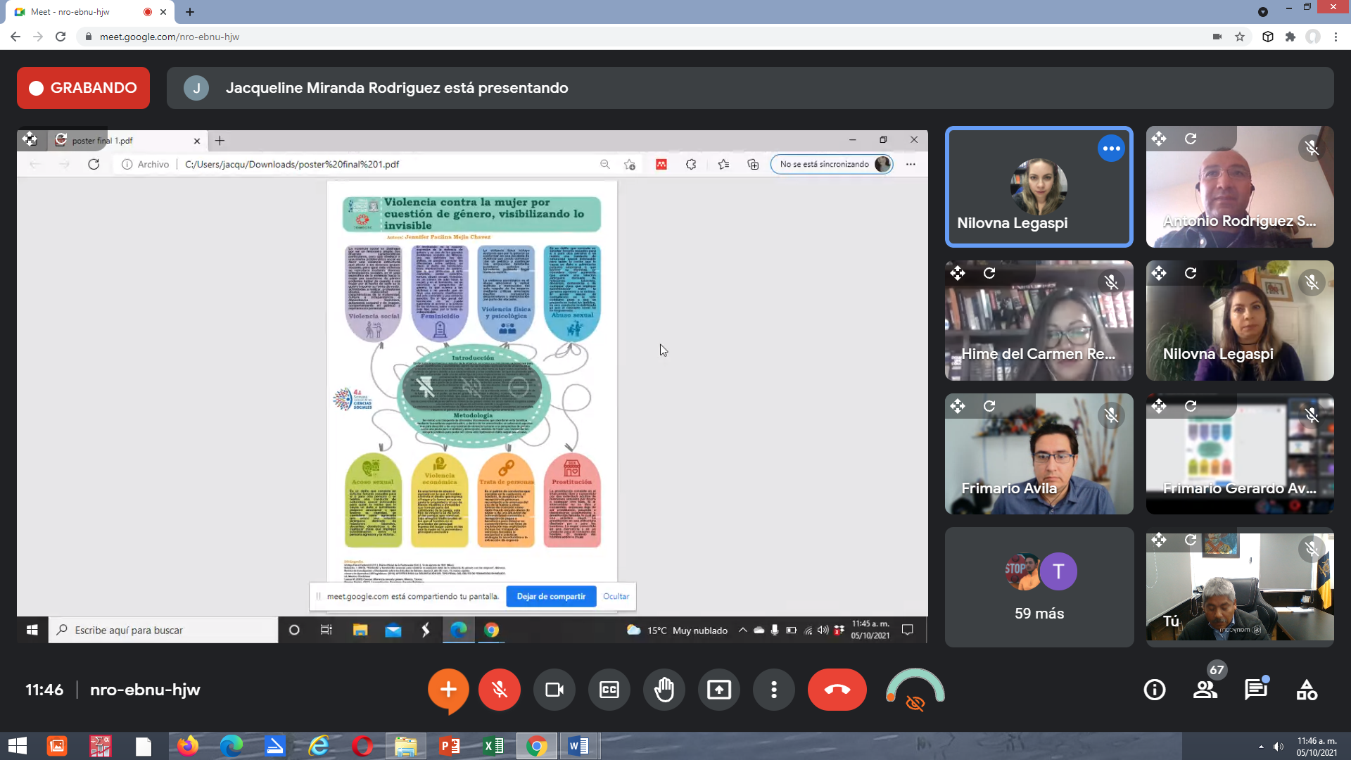
Task: Select the 'Meet - nro-ebnu-hjw' Chrome tab
Action: [x=88, y=12]
